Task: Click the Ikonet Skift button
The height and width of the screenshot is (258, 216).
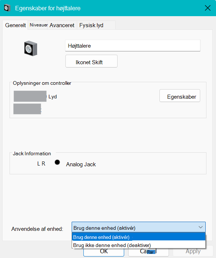Action: click(x=91, y=61)
